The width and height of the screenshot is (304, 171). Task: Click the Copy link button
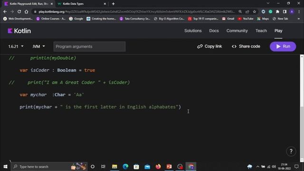(x=209, y=47)
